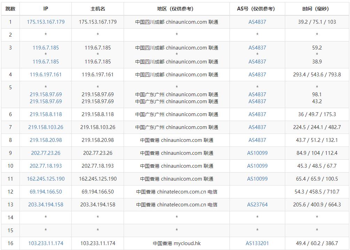Click the IP link 119.6.197.161
This screenshot has width=350, height=250.
pyautogui.click(x=46, y=75)
